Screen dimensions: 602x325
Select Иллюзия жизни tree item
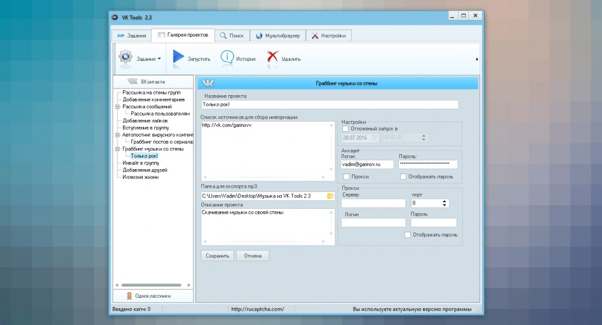(140, 177)
